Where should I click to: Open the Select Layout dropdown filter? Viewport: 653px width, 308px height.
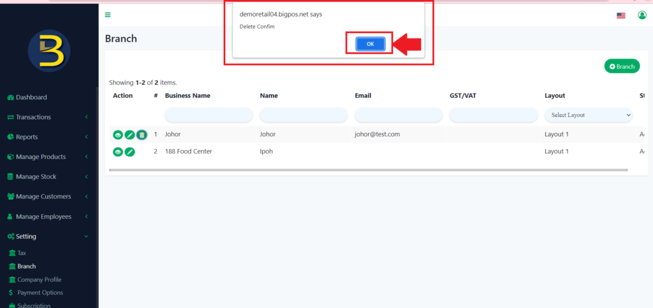(x=588, y=115)
